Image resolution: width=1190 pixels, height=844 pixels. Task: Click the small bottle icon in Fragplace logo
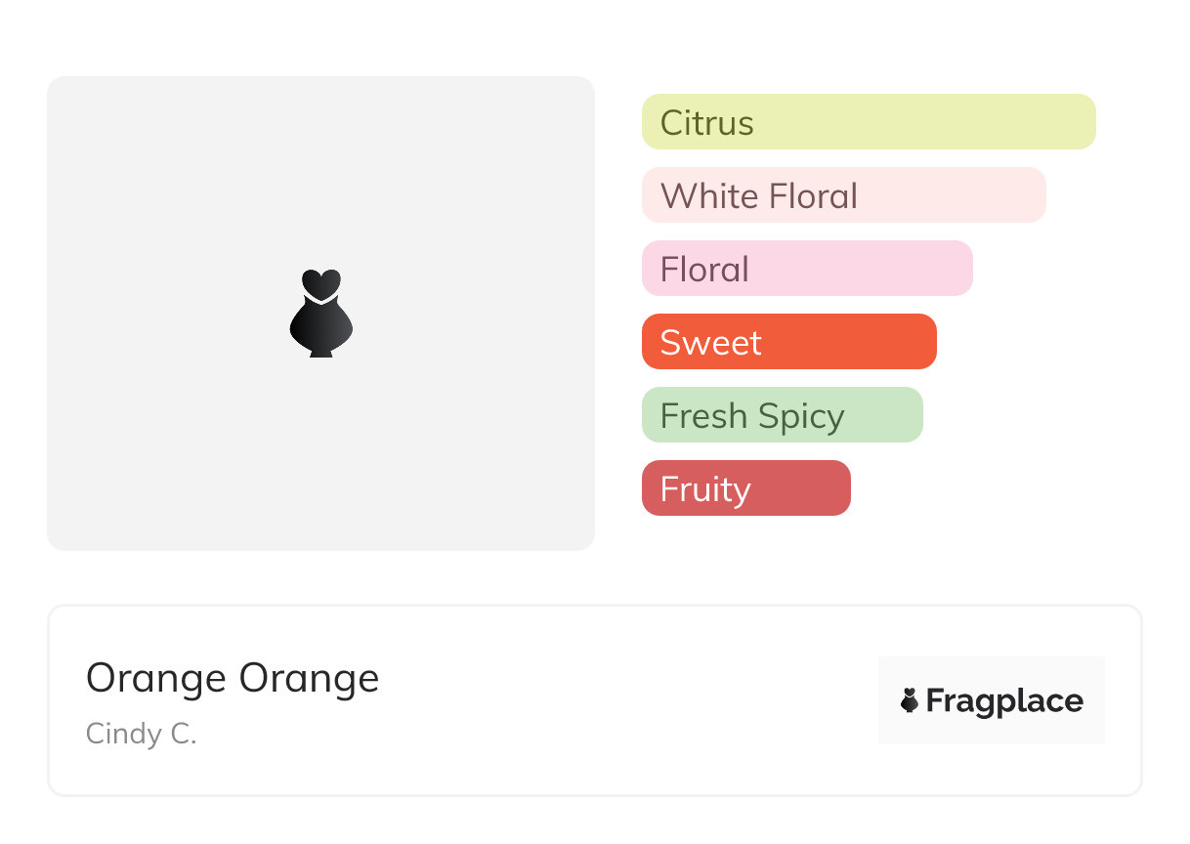pyautogui.click(x=910, y=700)
